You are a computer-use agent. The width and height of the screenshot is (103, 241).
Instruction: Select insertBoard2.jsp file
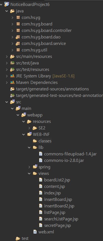pos(59,206)
